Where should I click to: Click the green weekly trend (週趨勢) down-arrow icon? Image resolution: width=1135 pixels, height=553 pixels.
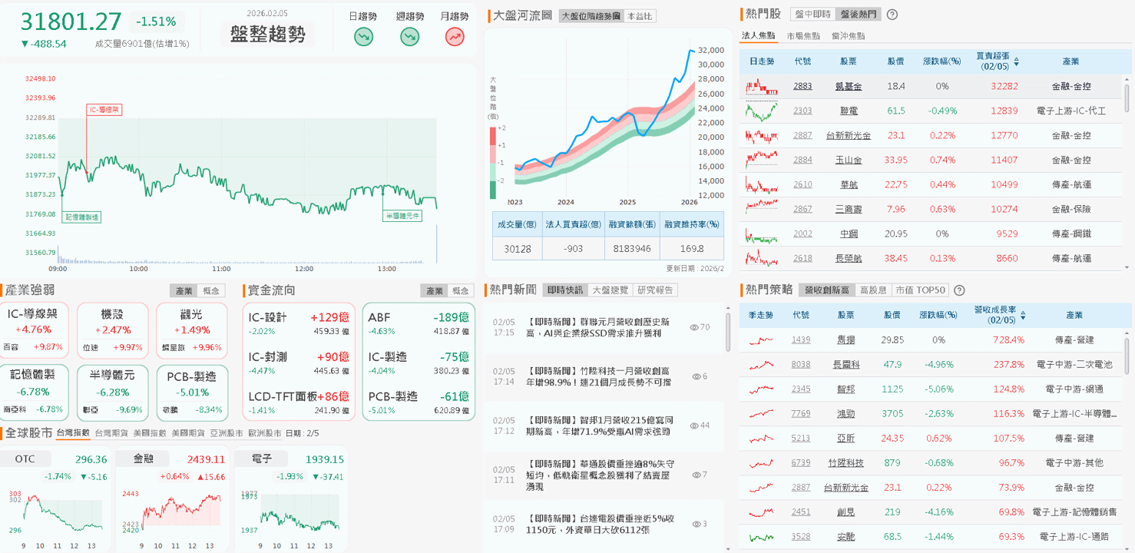point(409,36)
